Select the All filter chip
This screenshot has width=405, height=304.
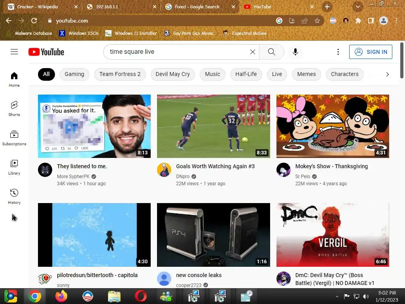[46, 74]
